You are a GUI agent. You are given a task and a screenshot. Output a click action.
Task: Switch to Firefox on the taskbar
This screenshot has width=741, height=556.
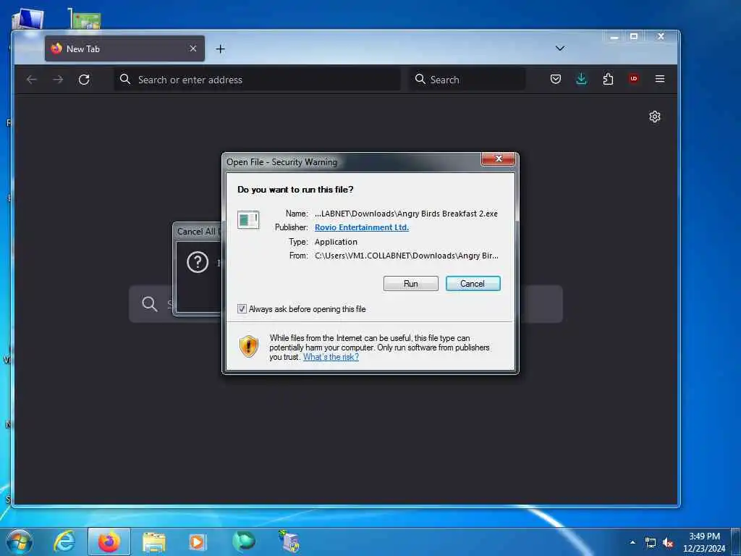109,542
